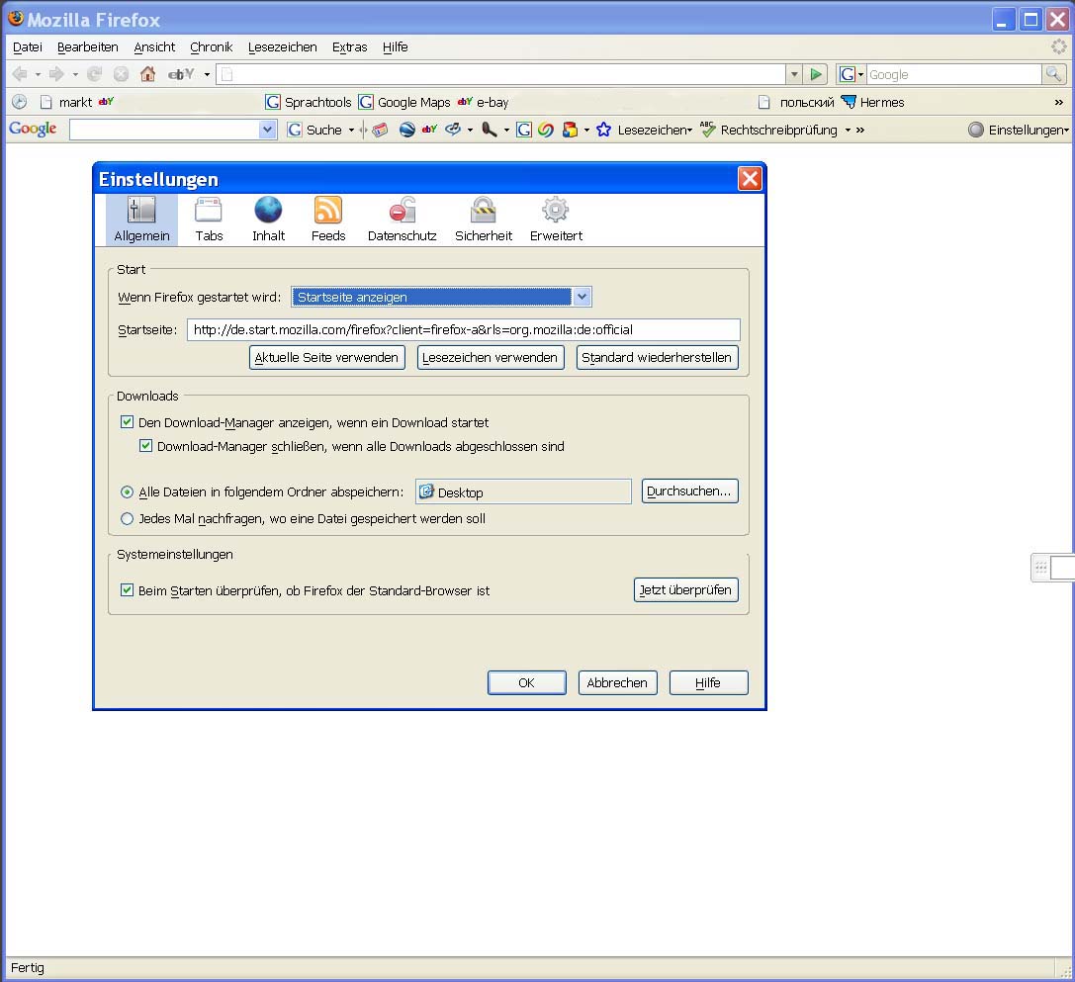Open the Feeds settings panel
Screen dimensions: 1075x982
(327, 221)
